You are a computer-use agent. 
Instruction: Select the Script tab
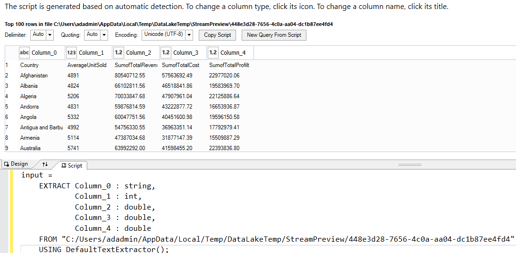coord(72,166)
